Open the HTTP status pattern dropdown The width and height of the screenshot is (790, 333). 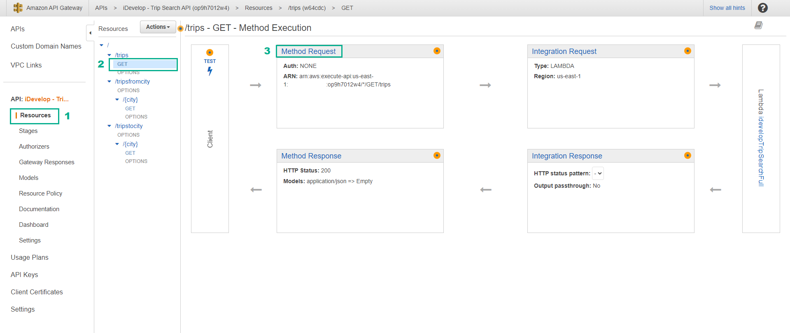pos(598,173)
